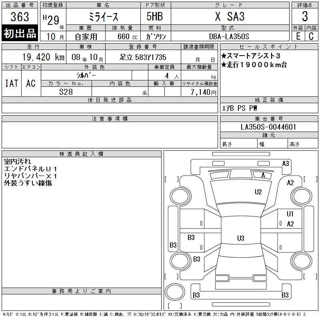Click the model code DBA-LA350S cell

coord(229,36)
